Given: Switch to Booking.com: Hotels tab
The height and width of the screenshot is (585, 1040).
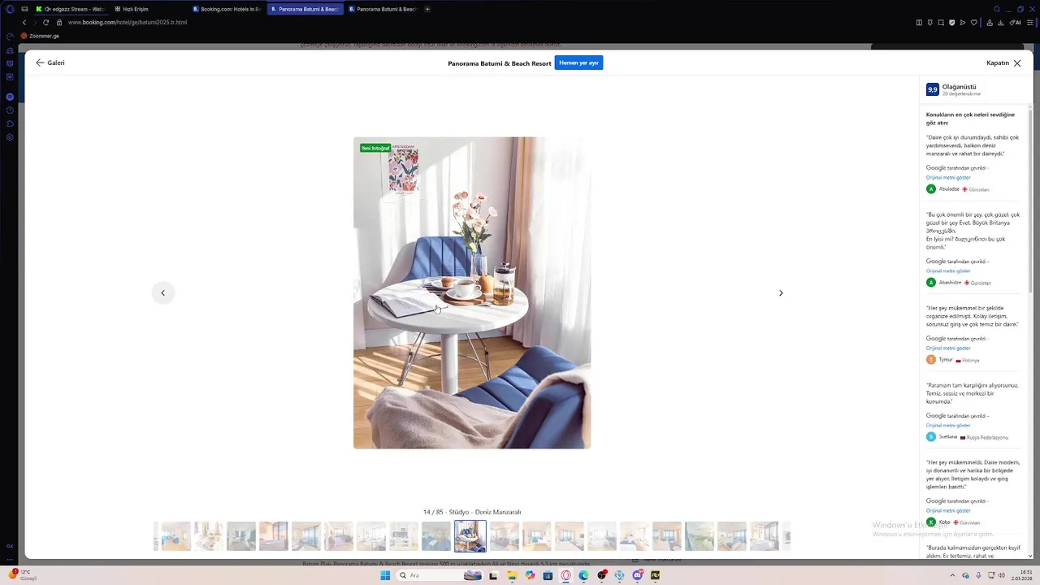Looking at the screenshot, I should pyautogui.click(x=227, y=9).
